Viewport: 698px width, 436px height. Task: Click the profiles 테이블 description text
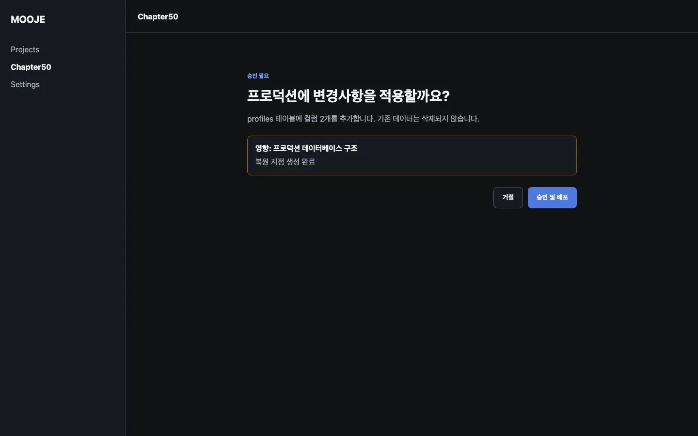point(363,119)
